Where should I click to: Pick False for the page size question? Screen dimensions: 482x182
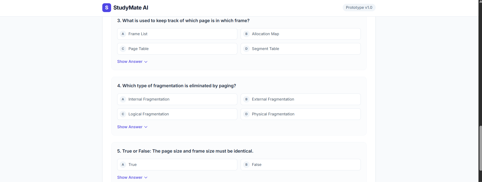[300, 165]
